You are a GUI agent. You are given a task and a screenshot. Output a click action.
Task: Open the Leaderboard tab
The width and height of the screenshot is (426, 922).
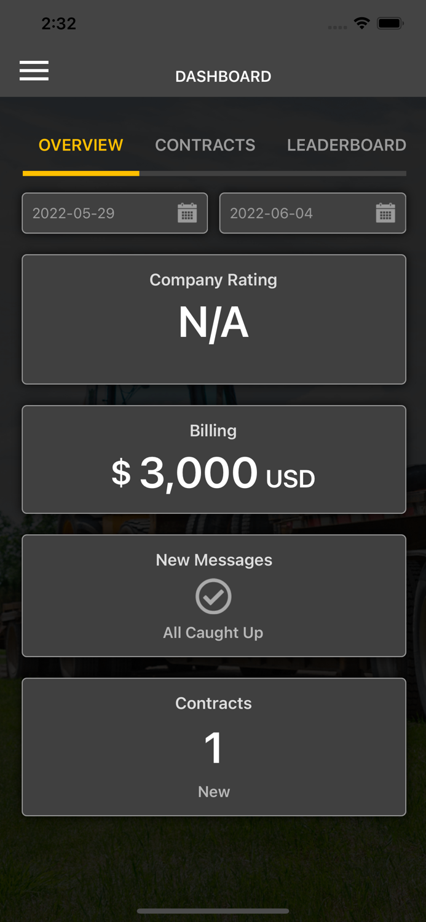346,145
